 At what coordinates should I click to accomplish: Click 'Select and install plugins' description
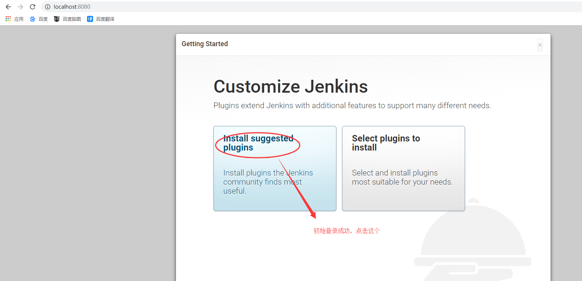point(402,177)
